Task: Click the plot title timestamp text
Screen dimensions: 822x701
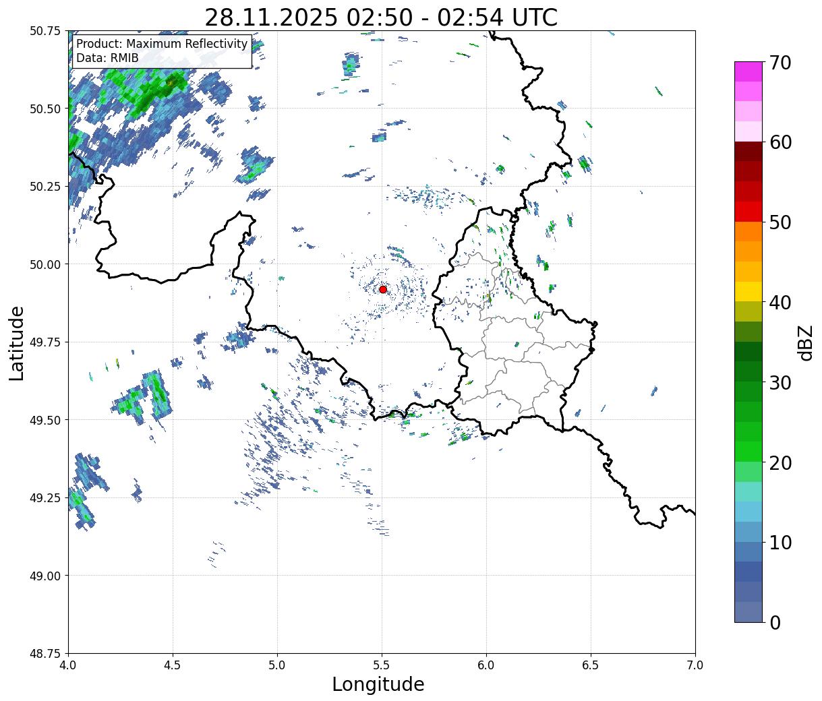Action: pyautogui.click(x=381, y=18)
